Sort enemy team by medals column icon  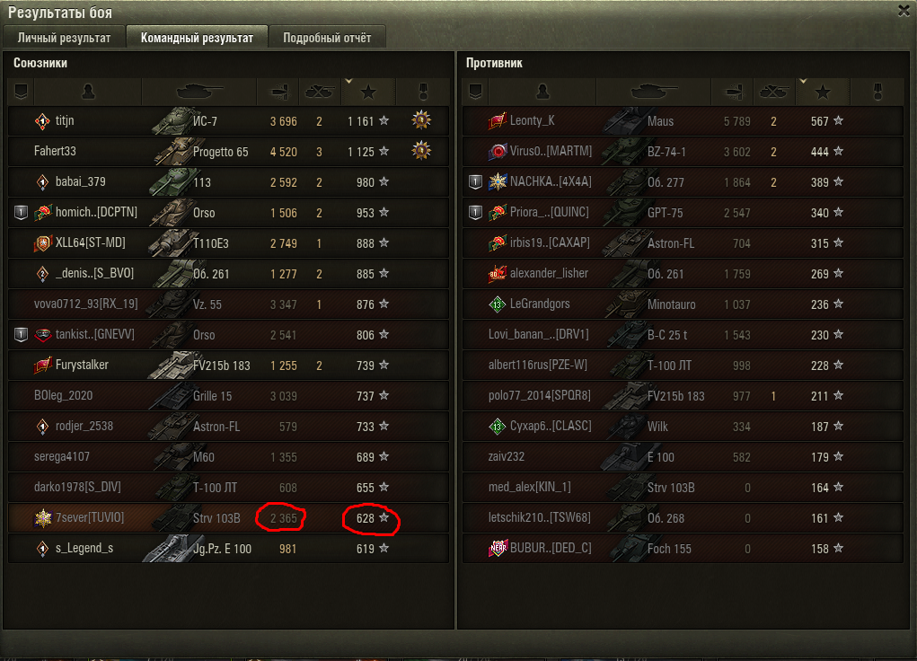point(877,92)
